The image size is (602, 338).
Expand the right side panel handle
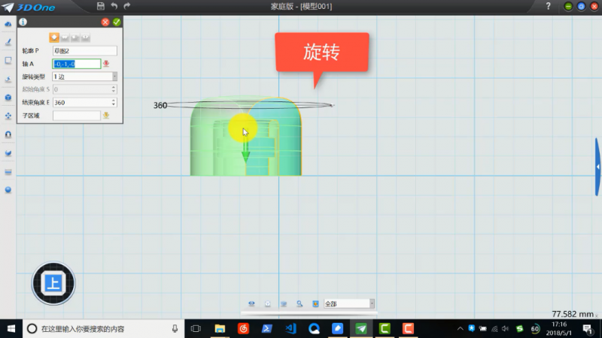[597, 167]
